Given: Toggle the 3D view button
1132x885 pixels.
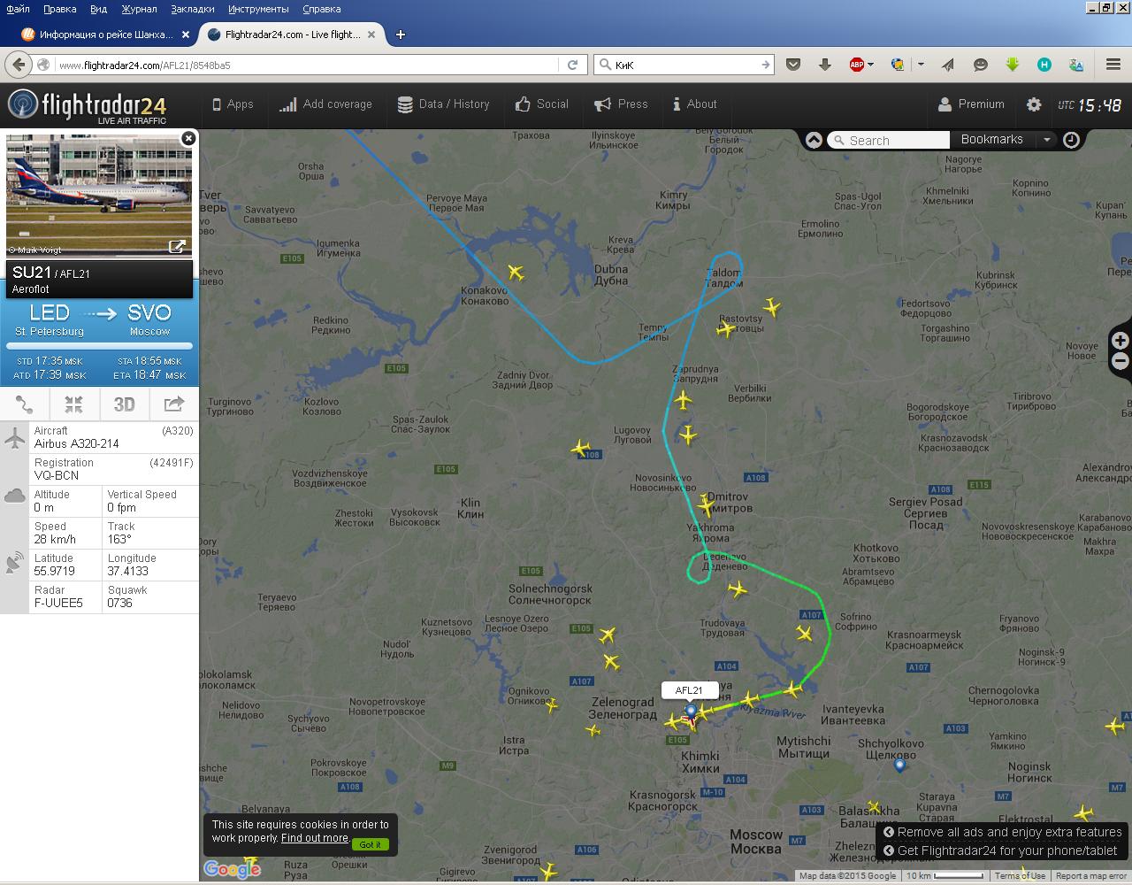Looking at the screenshot, I should coord(124,404).
